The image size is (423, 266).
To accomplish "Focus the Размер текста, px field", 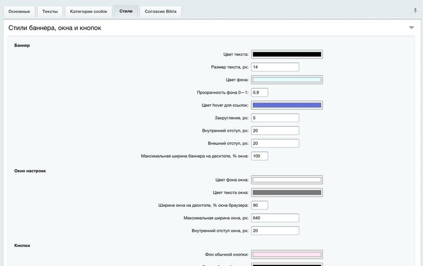I will (275, 67).
